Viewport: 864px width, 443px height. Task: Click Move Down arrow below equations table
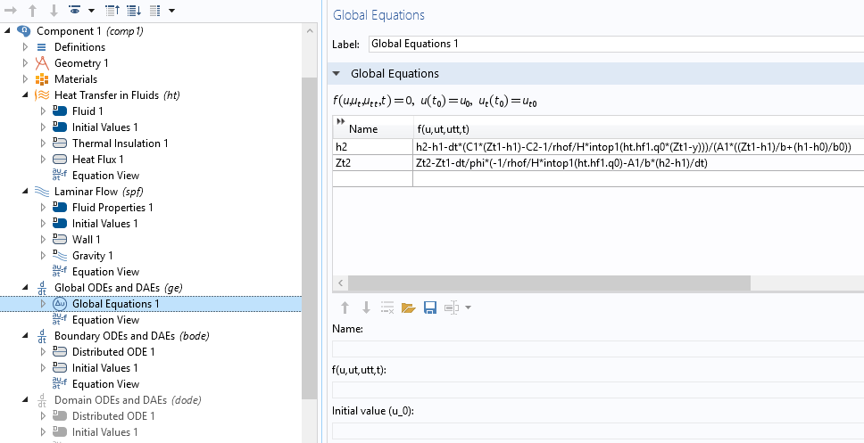(365, 308)
